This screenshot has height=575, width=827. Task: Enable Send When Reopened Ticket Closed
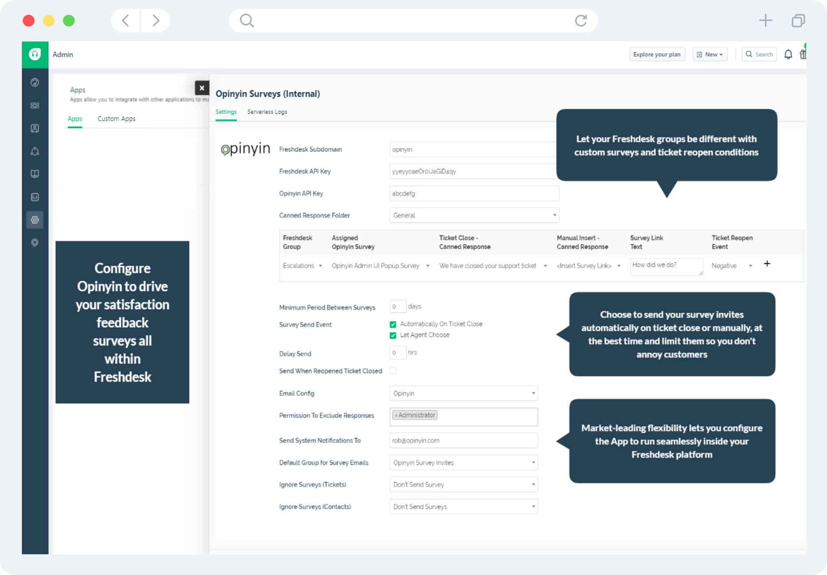pos(393,371)
